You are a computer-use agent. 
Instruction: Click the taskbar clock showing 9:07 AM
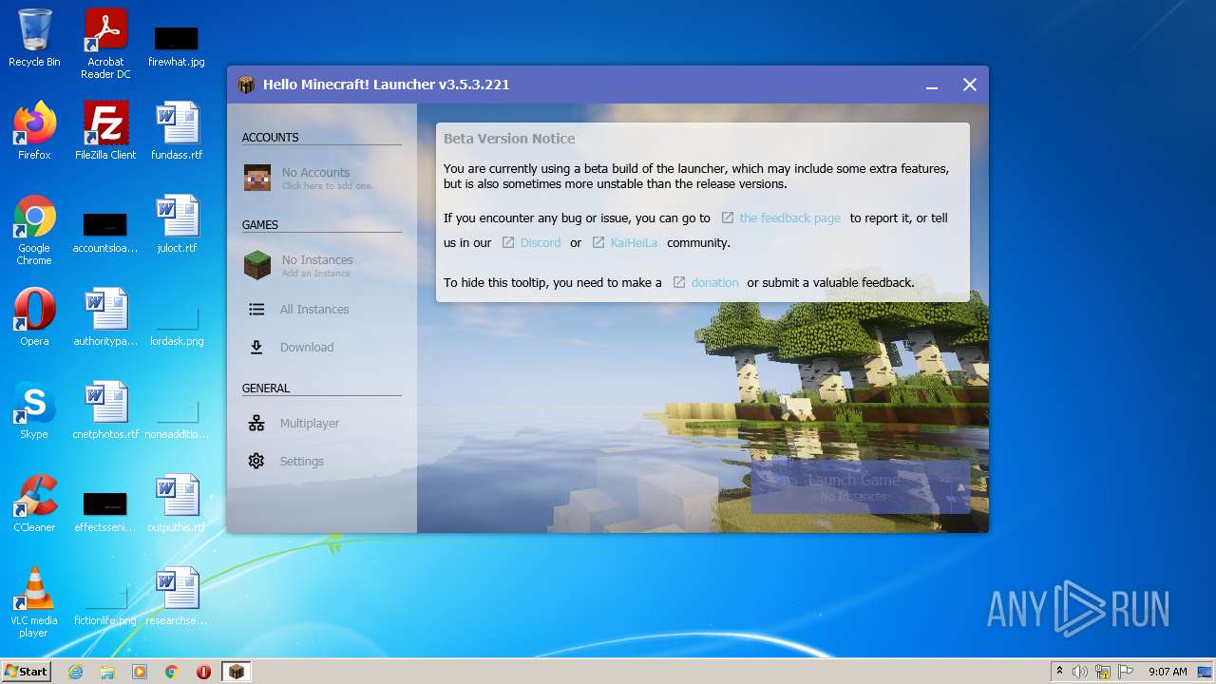point(1168,672)
